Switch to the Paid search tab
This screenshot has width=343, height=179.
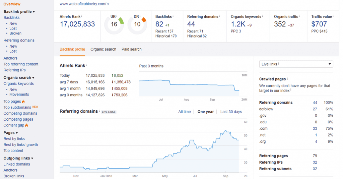click(131, 49)
